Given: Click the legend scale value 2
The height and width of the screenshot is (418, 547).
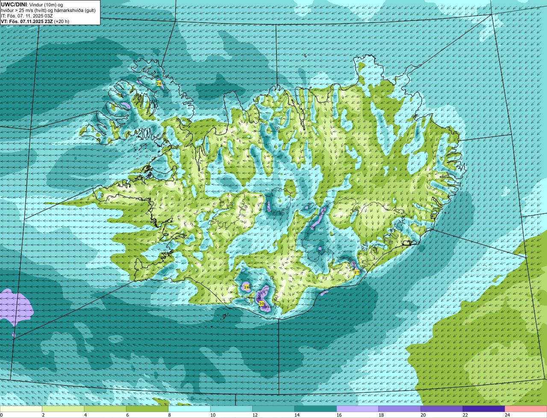Looking at the screenshot, I should (43, 415).
